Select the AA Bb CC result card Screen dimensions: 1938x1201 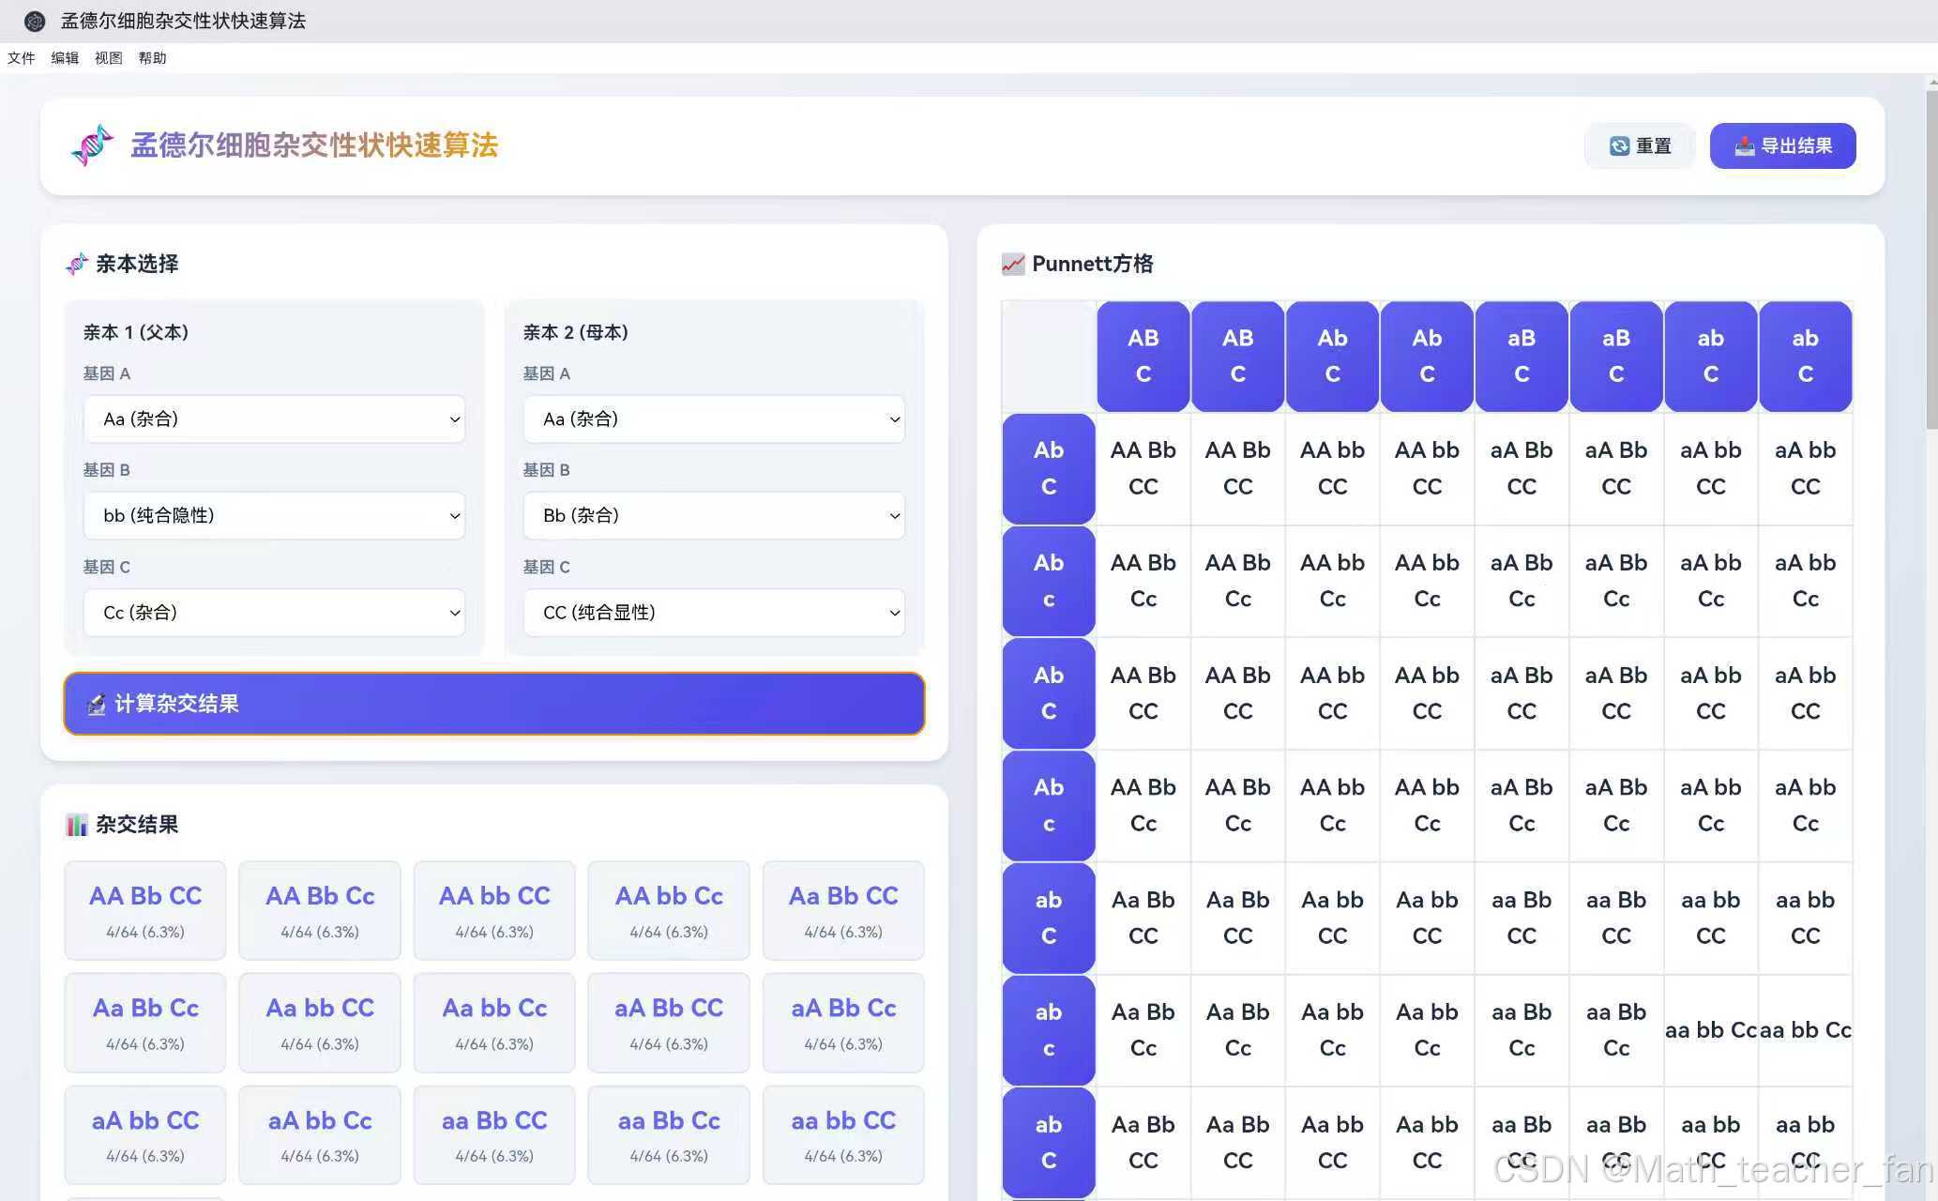[x=145, y=910]
